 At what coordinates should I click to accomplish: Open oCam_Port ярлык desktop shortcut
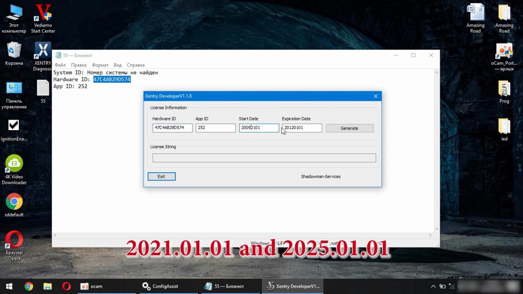click(504, 57)
